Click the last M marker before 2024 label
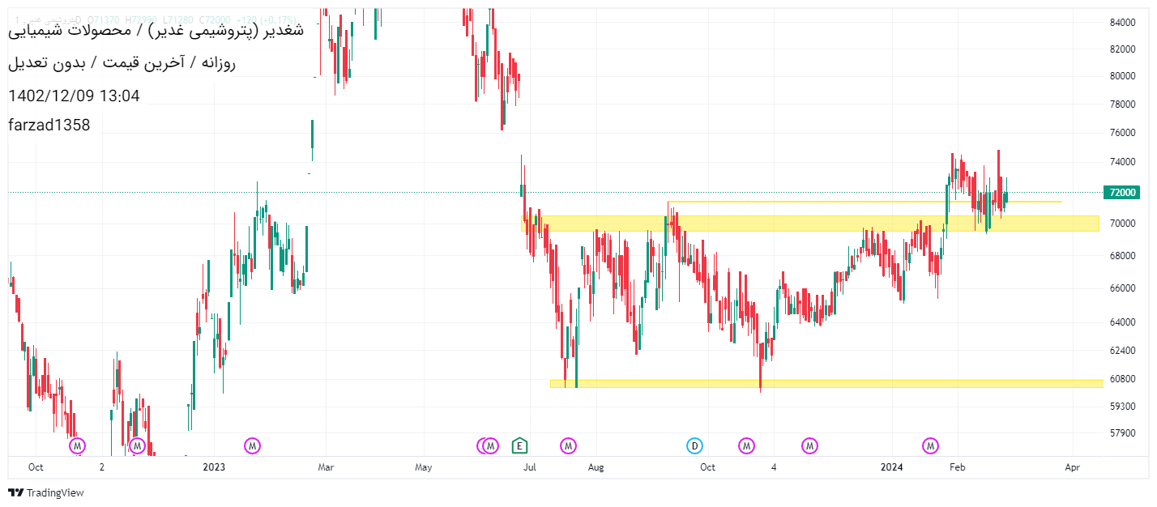 pyautogui.click(x=810, y=445)
